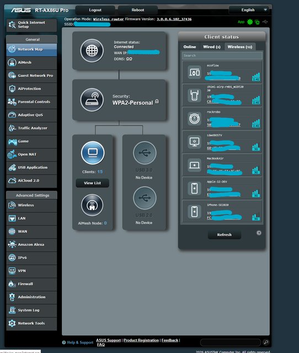
Task: Open the Quick Internet Setup wizard
Action: point(31,25)
